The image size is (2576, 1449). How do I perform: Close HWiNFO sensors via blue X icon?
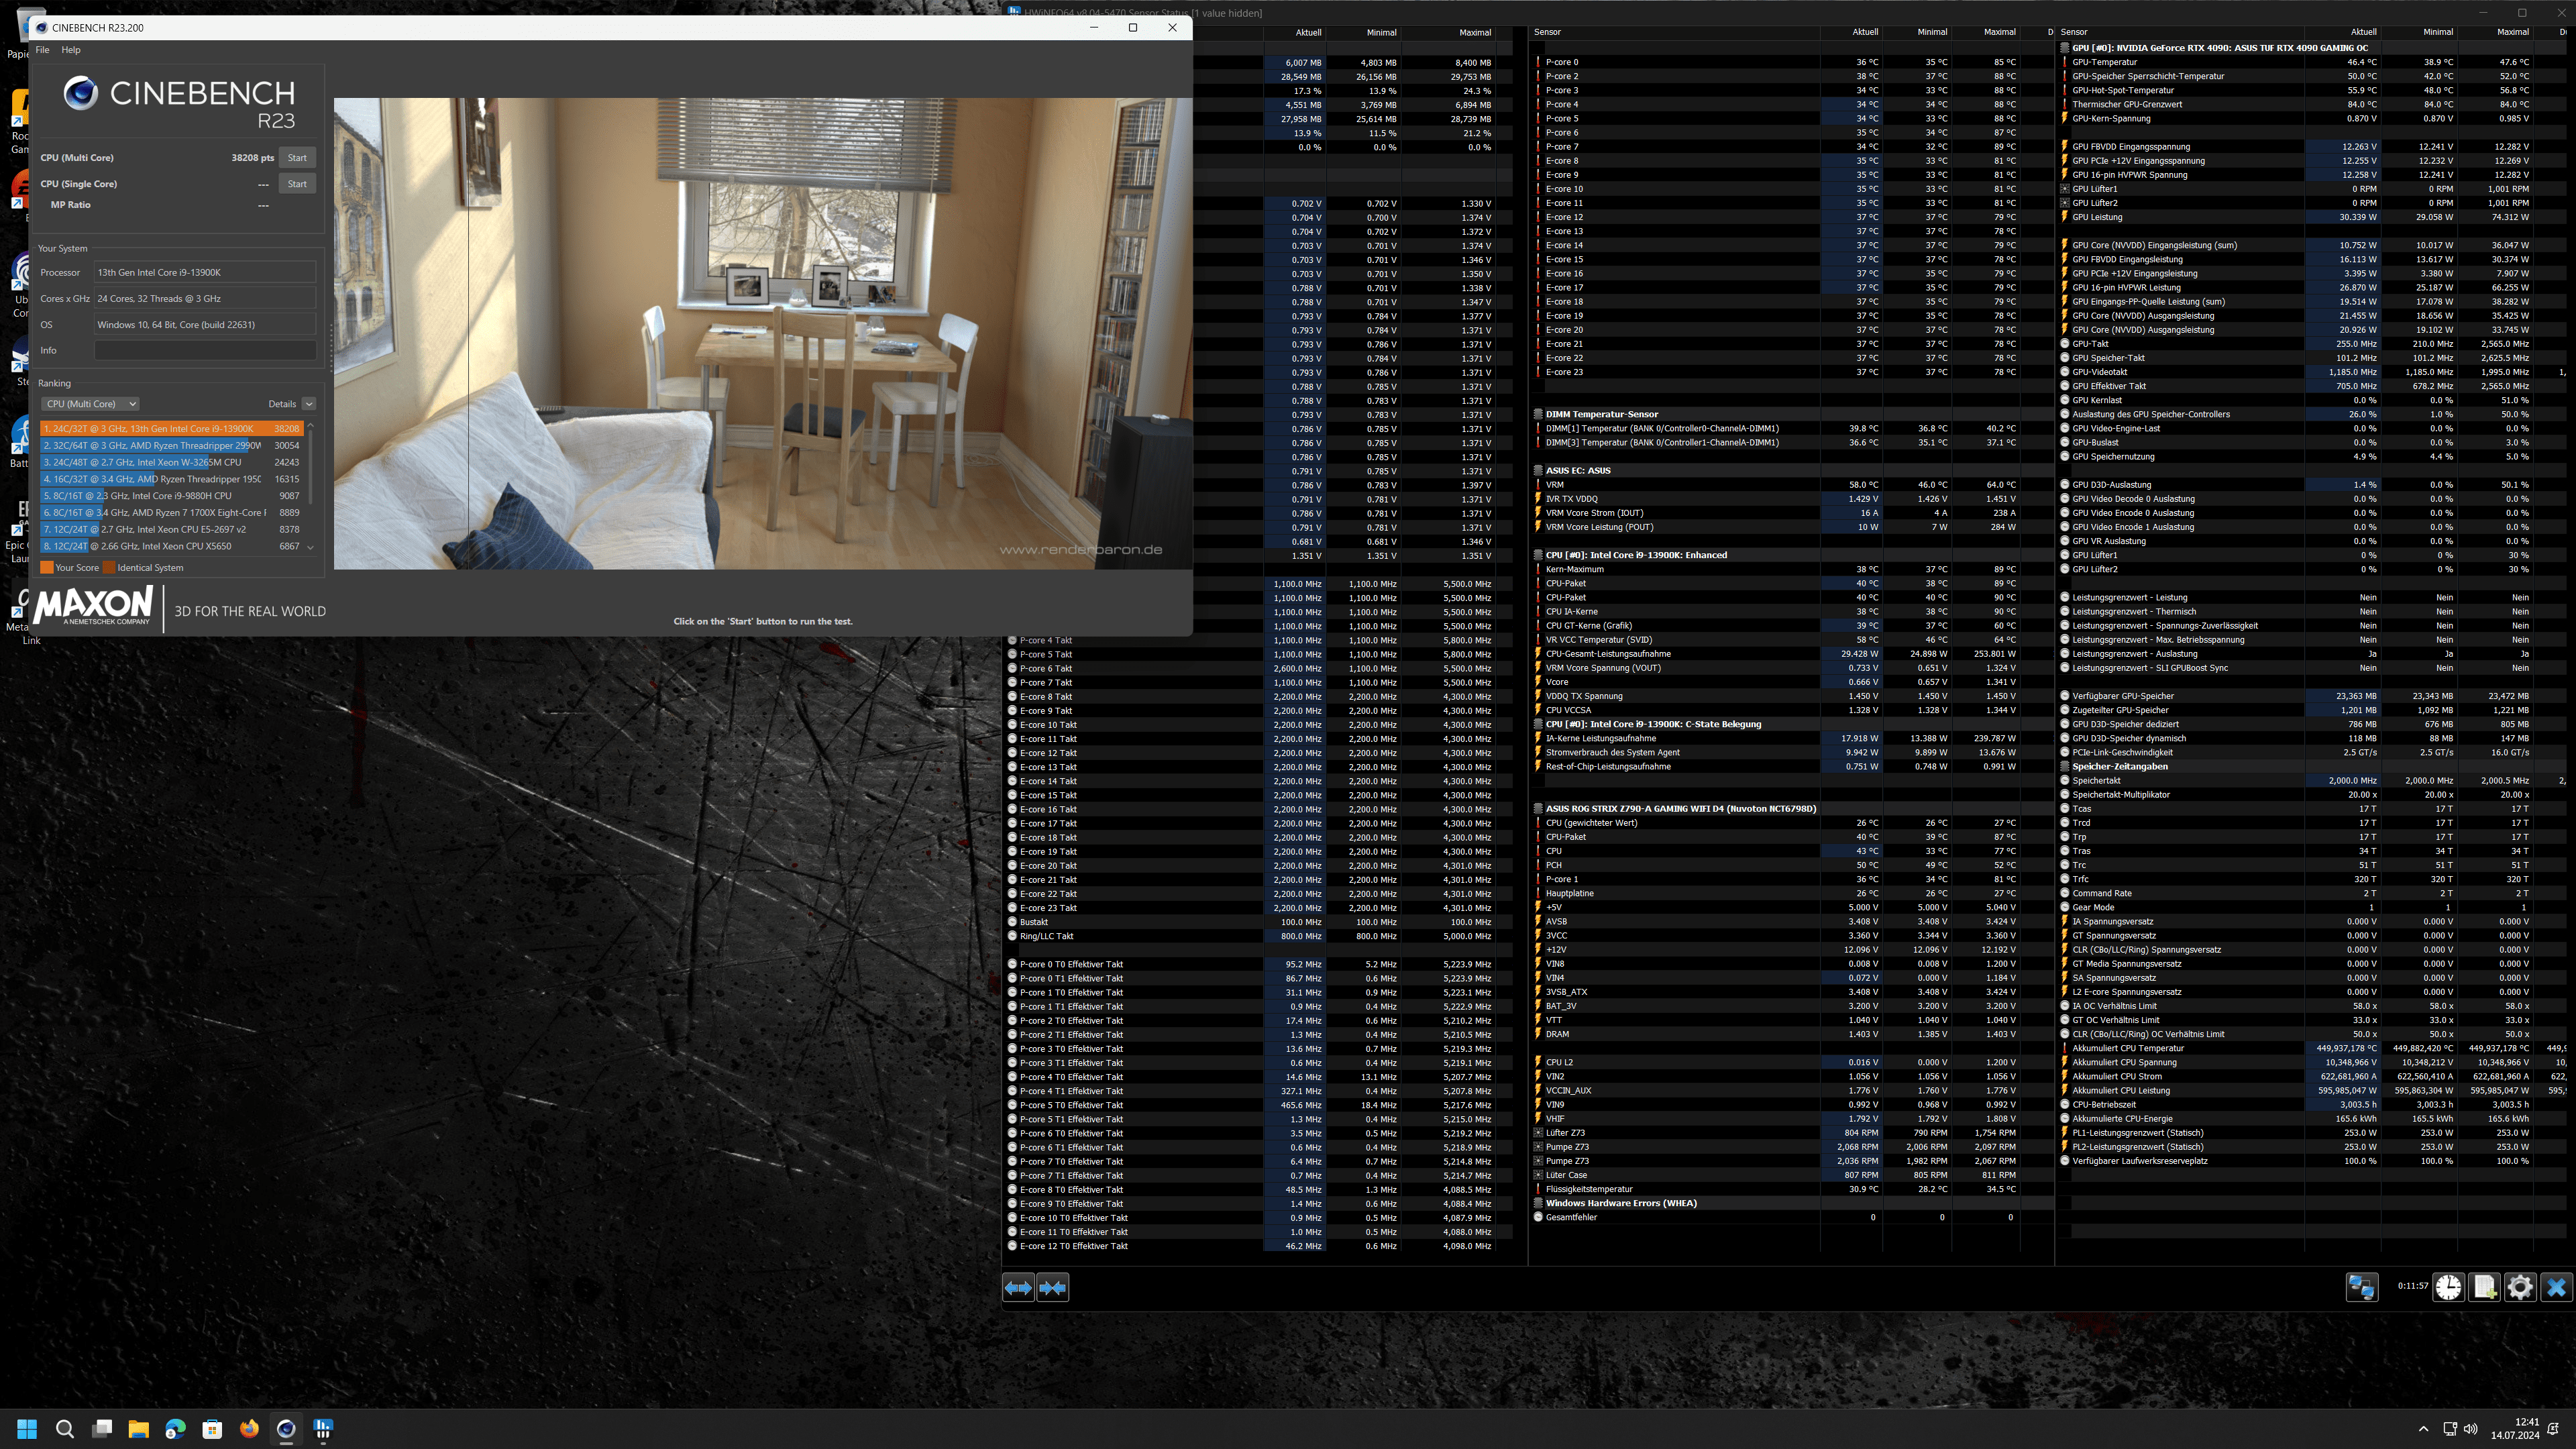tap(2556, 1287)
